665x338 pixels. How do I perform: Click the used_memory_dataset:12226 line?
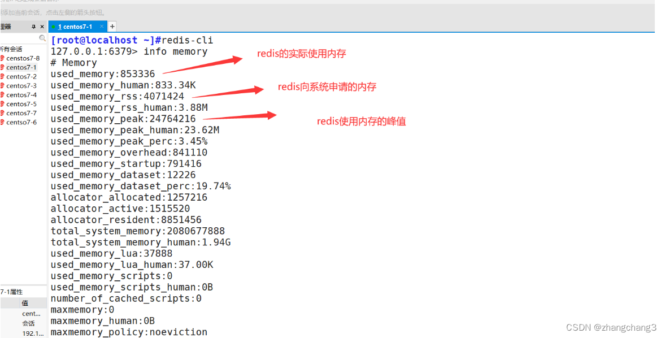click(123, 175)
